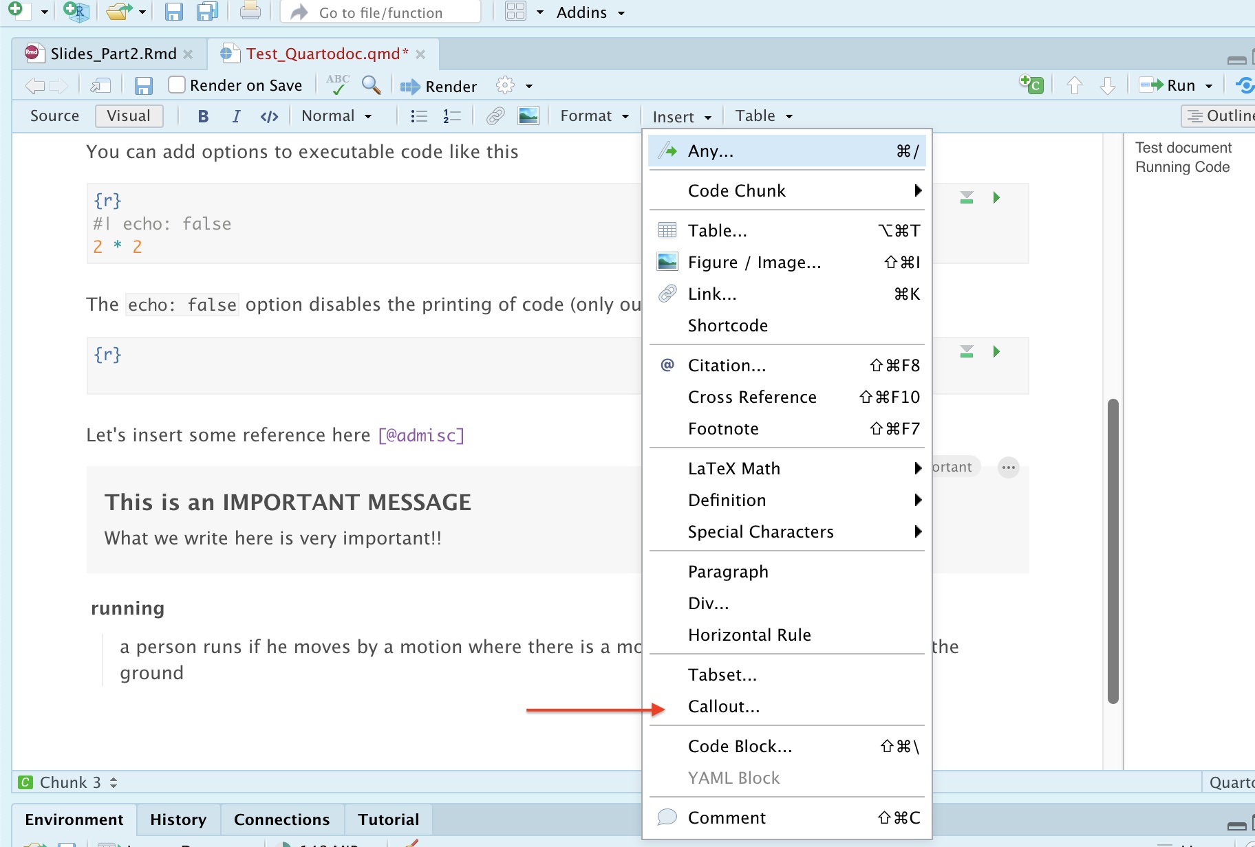Click the New File plus icon

(x=17, y=11)
